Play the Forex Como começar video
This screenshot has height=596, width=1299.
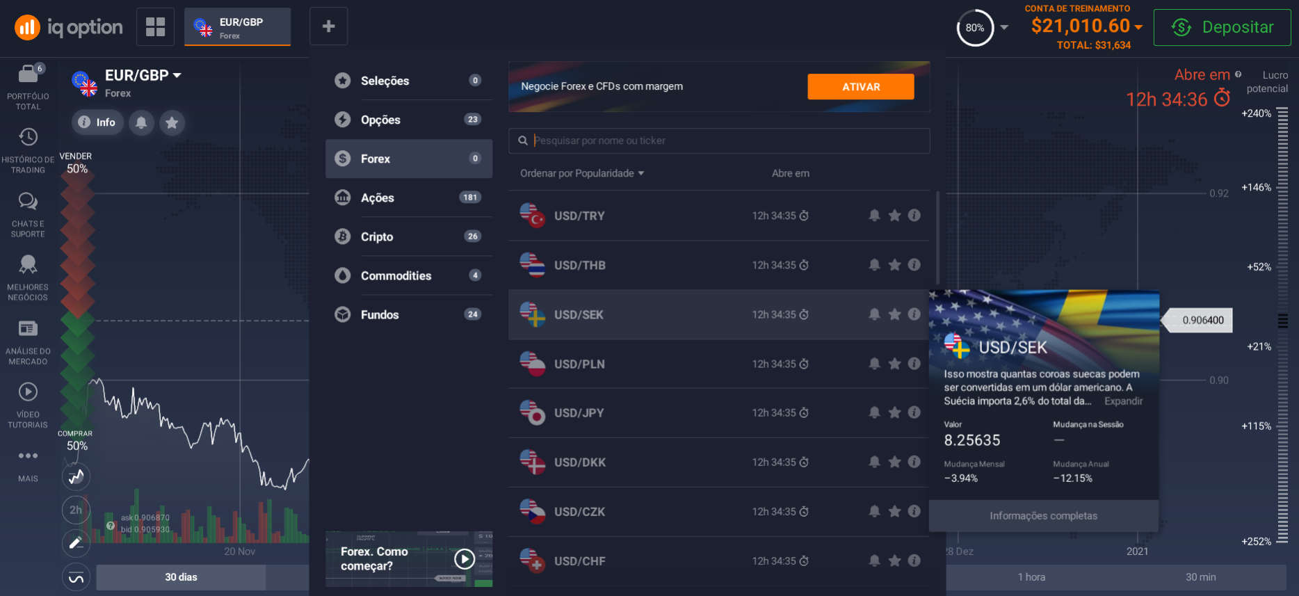click(x=465, y=558)
